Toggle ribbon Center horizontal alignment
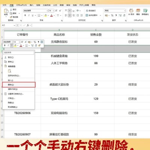Screen dimensions: 150x150 coord(70,15)
